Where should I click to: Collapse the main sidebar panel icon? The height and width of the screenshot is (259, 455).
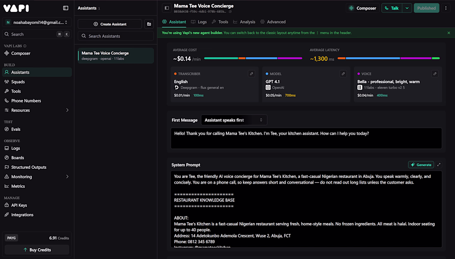pos(66,8)
